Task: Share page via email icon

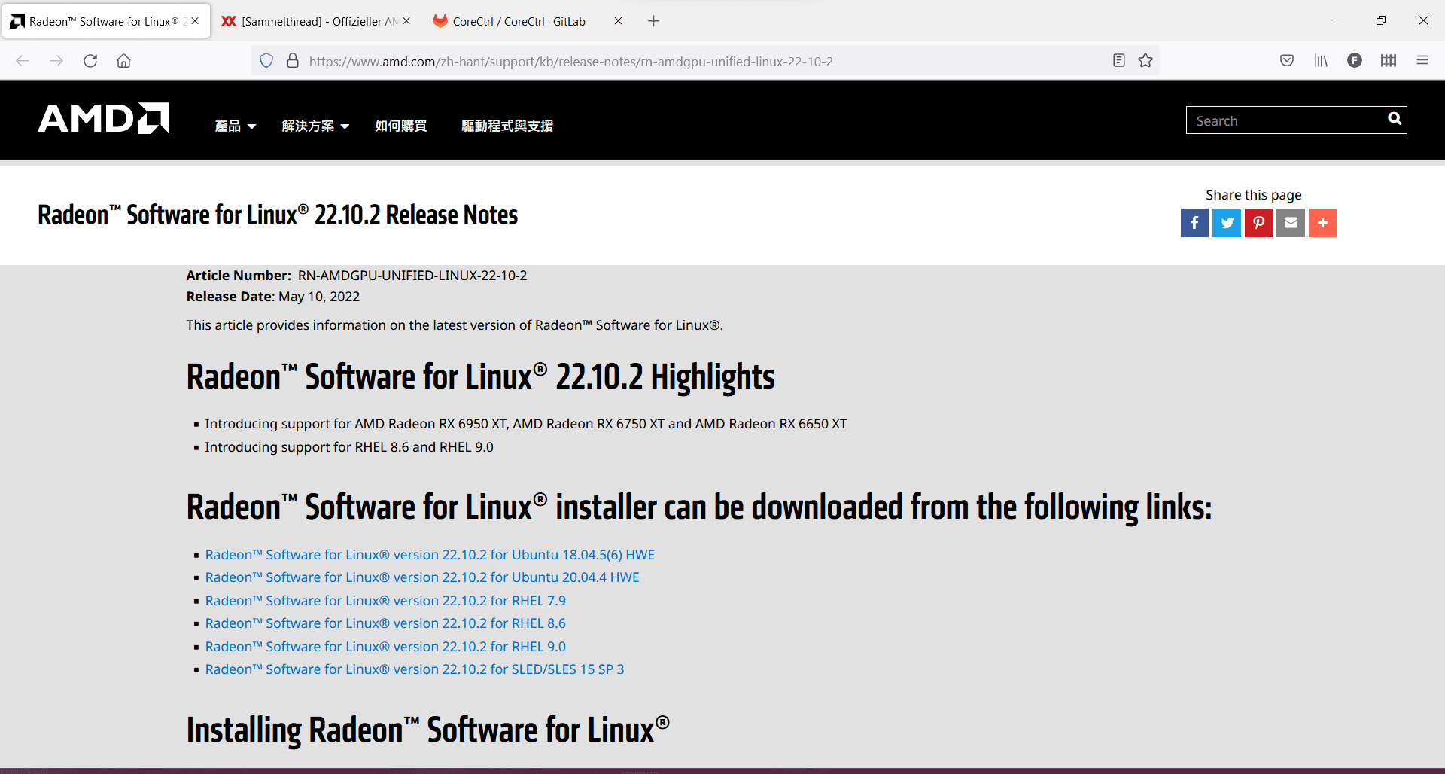Action: coord(1291,223)
